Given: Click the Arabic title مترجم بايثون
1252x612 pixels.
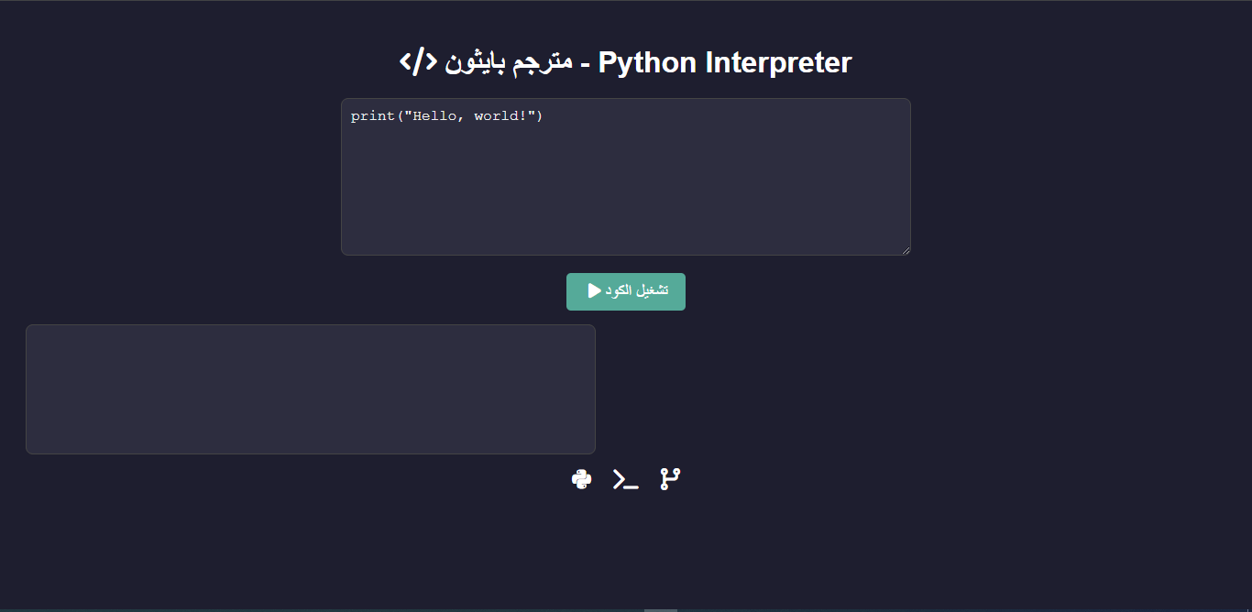Looking at the screenshot, I should pyautogui.click(x=509, y=63).
